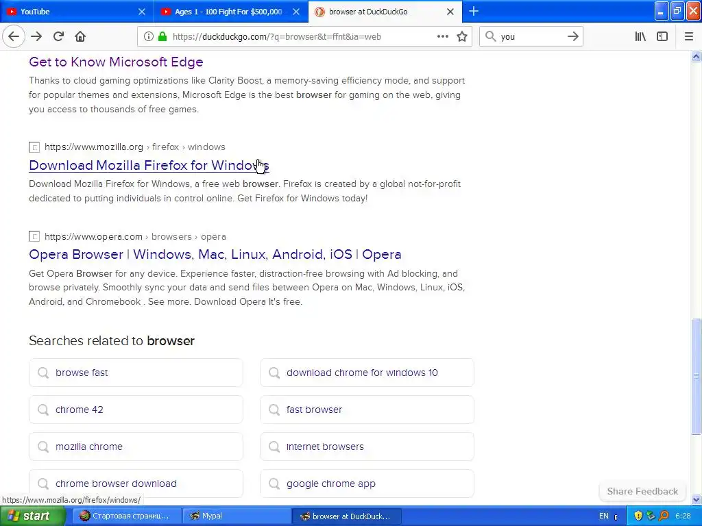The image size is (702, 526).
Task: Click the mozilla.org breadcrumb URL
Action: click(135, 147)
